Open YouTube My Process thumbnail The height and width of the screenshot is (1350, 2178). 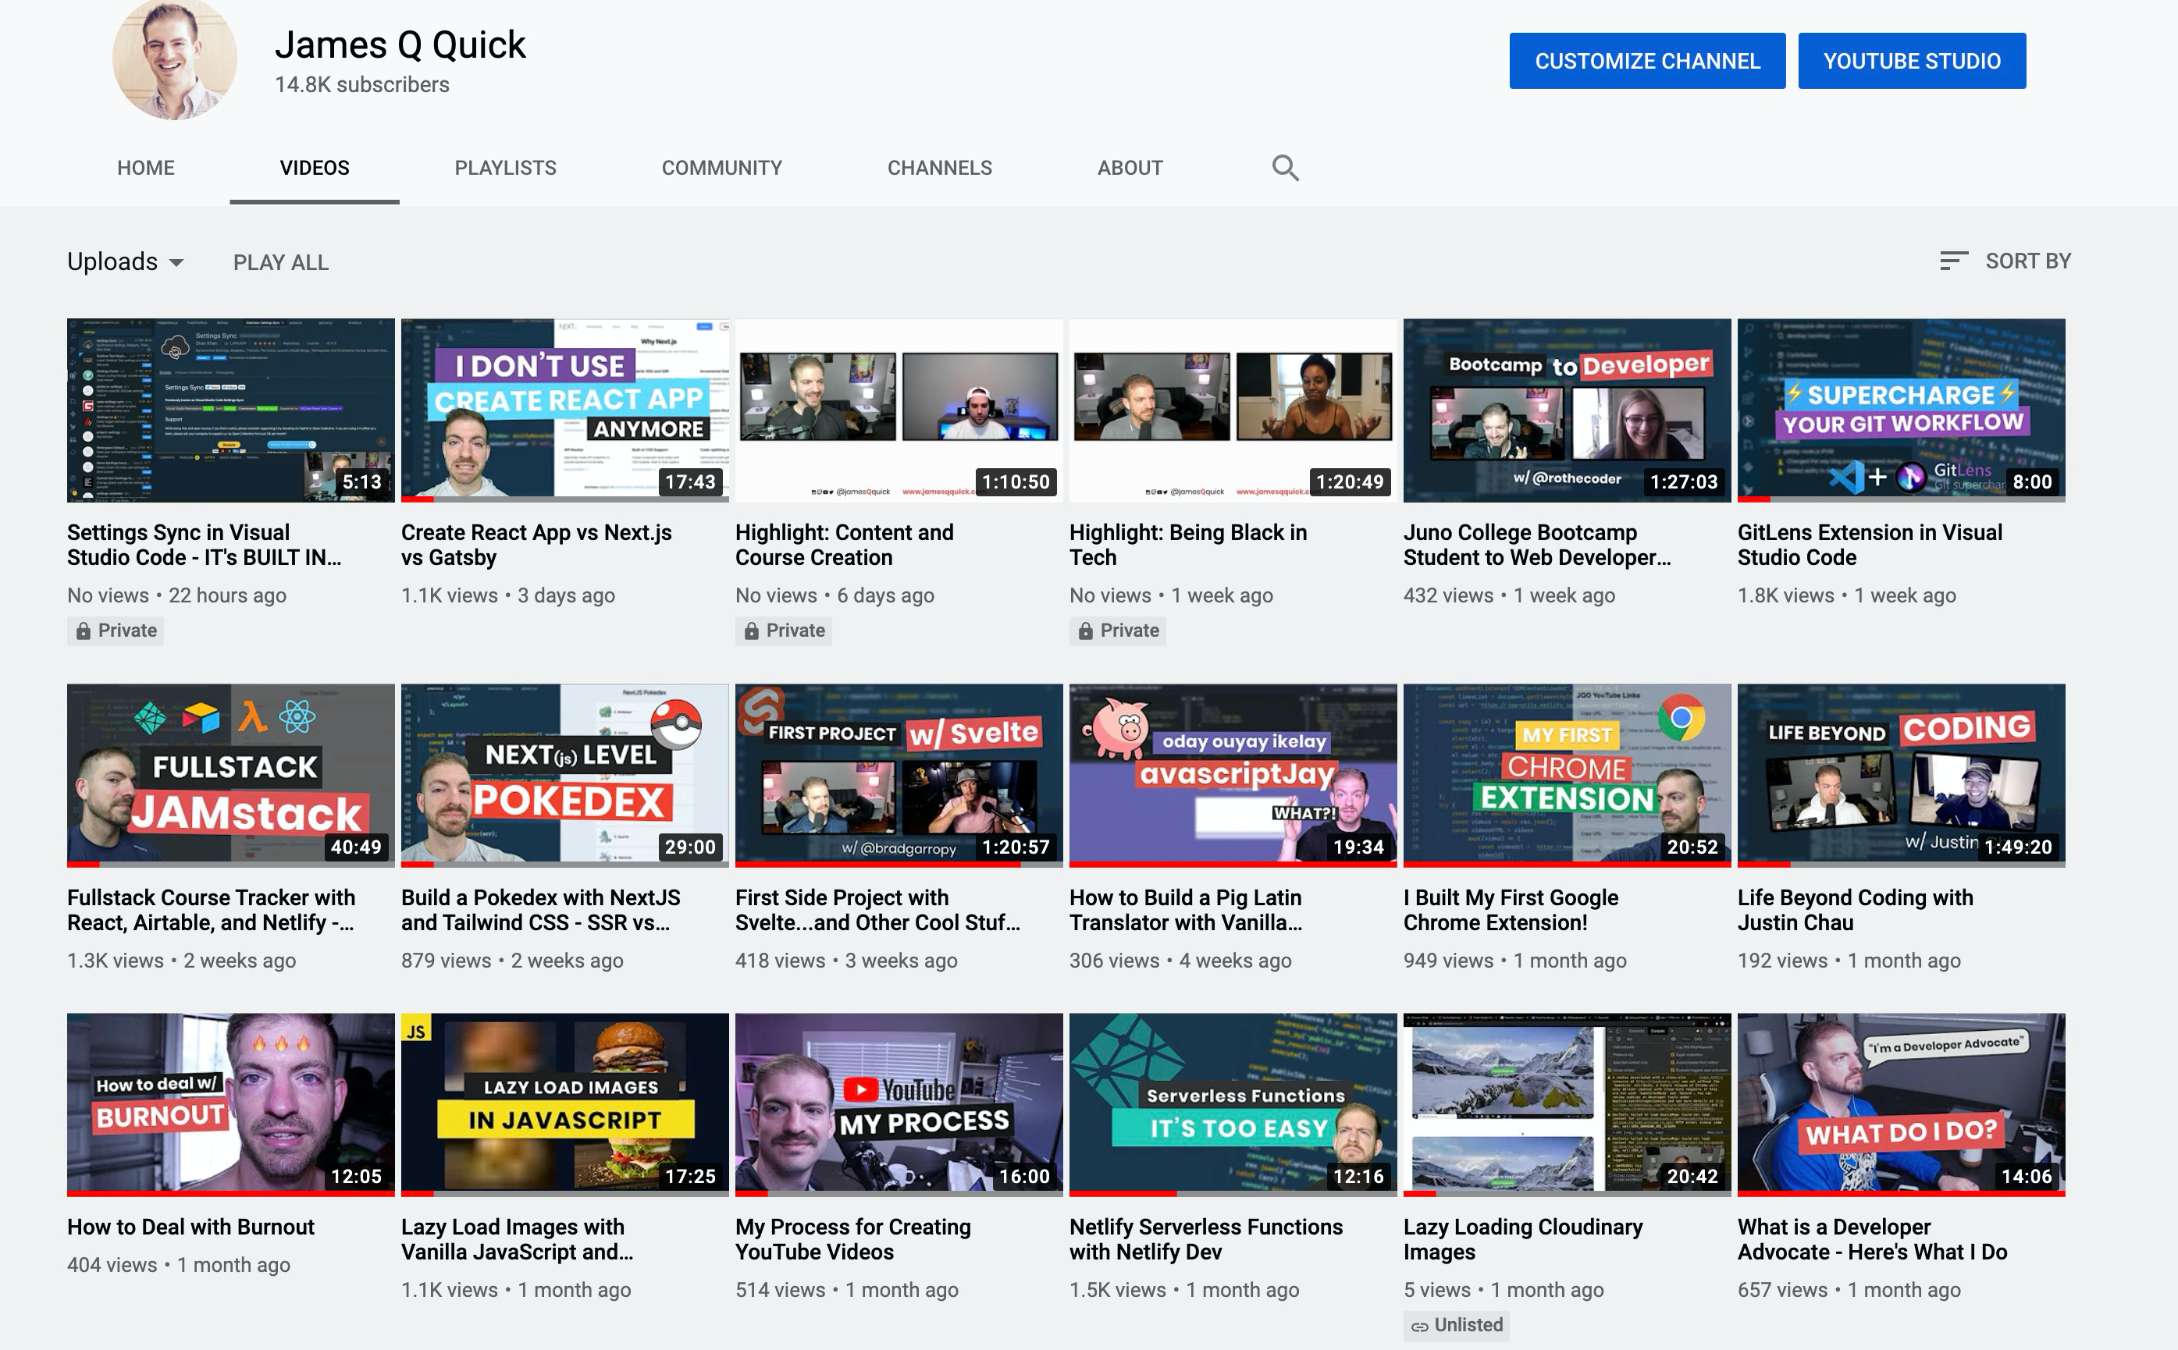[899, 1104]
